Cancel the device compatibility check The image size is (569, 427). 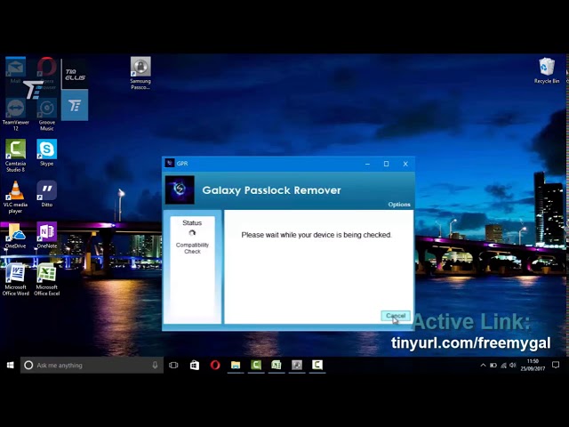[x=396, y=316]
